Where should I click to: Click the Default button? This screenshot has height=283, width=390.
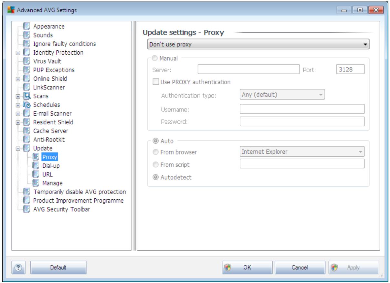click(x=58, y=267)
